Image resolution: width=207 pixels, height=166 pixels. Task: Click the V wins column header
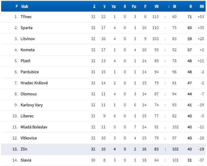[104, 6]
